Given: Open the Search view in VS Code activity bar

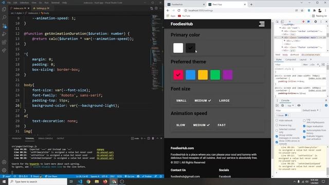Looking at the screenshot, I should [4, 17].
